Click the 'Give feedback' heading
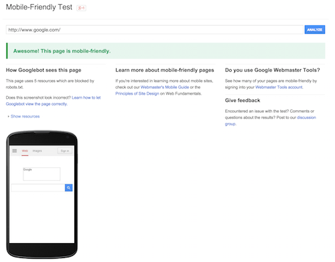The width and height of the screenshot is (335, 262). point(243,100)
